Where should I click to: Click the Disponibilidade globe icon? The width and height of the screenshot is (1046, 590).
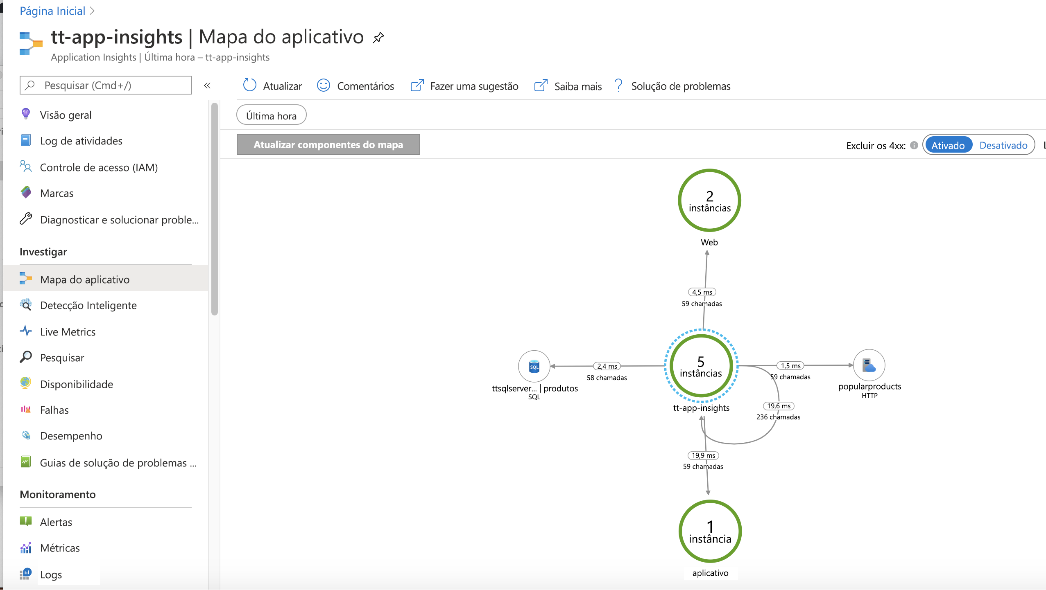[25, 383]
